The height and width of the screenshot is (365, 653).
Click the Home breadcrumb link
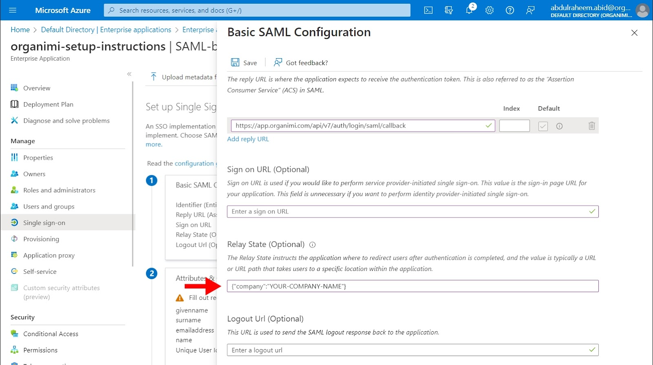tap(20, 30)
